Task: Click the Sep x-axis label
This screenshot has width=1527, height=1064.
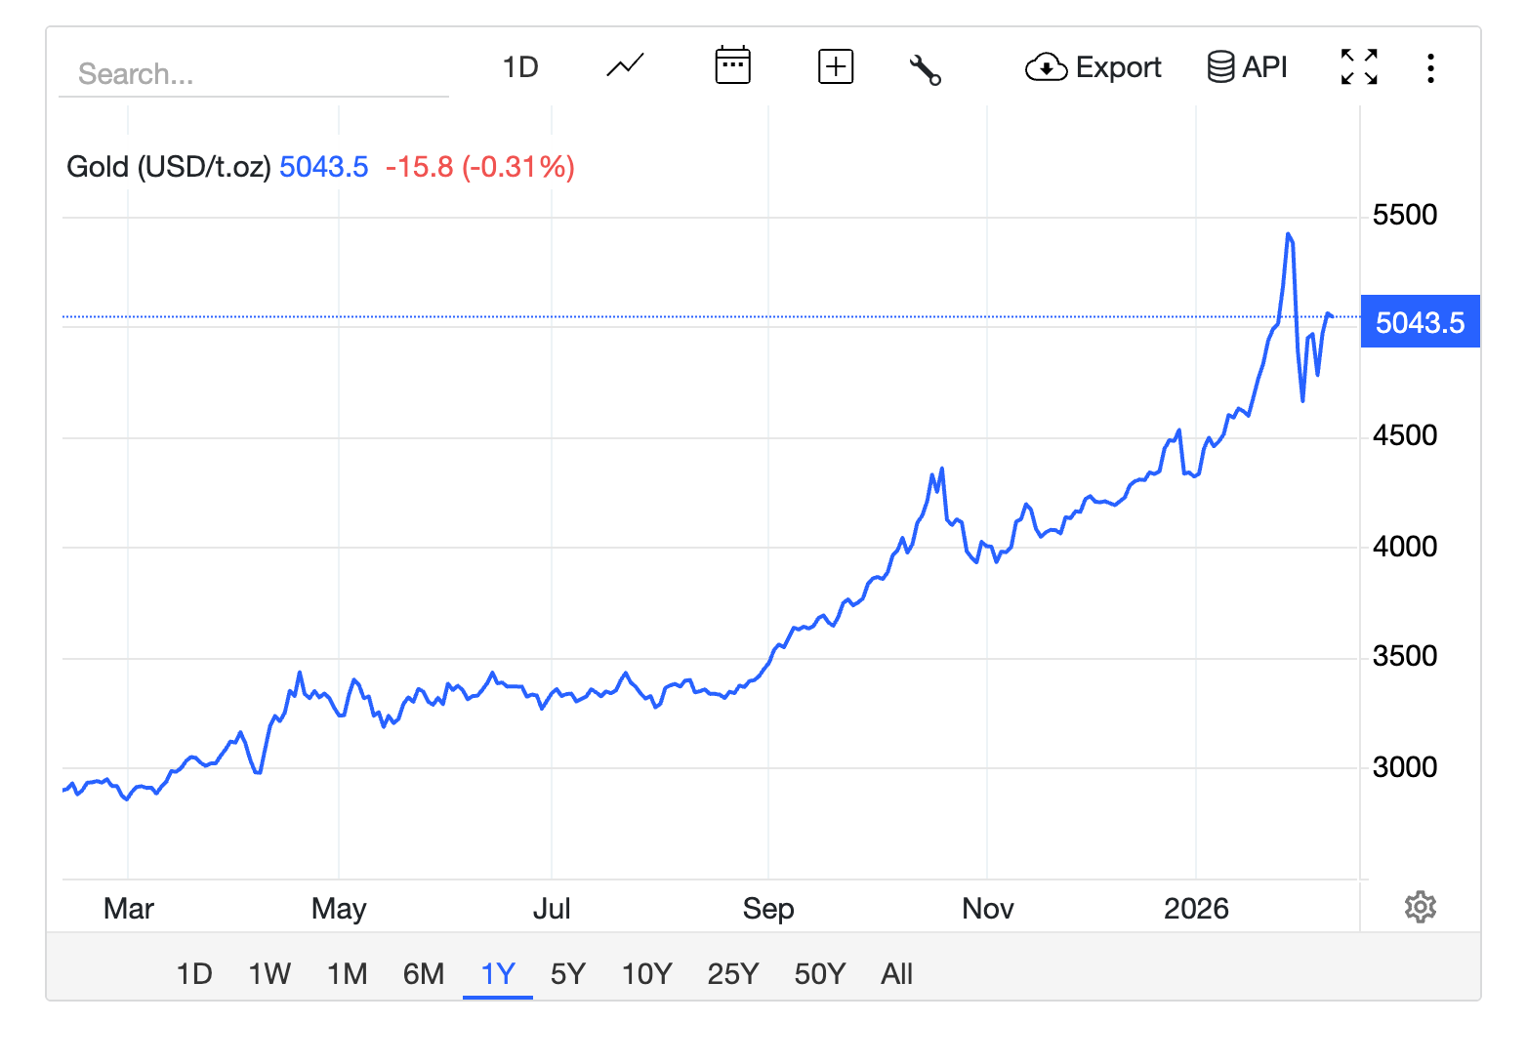Action: coord(768,909)
